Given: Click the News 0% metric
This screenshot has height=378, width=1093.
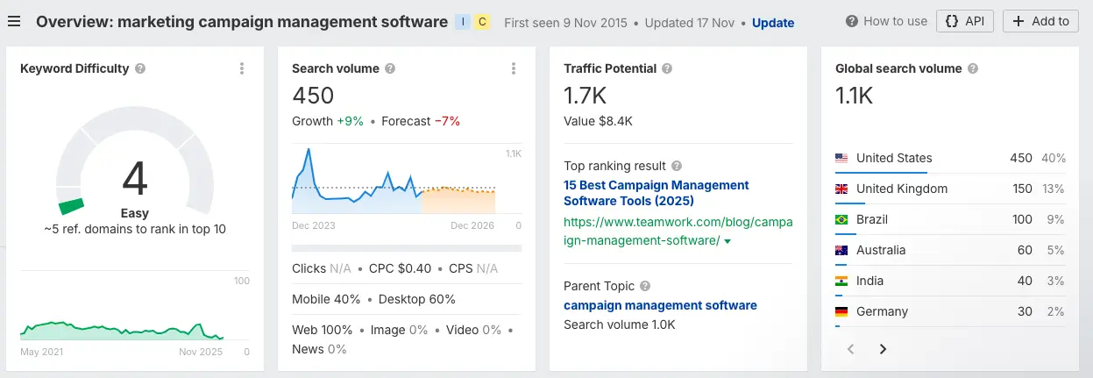Looking at the screenshot, I should (x=319, y=349).
